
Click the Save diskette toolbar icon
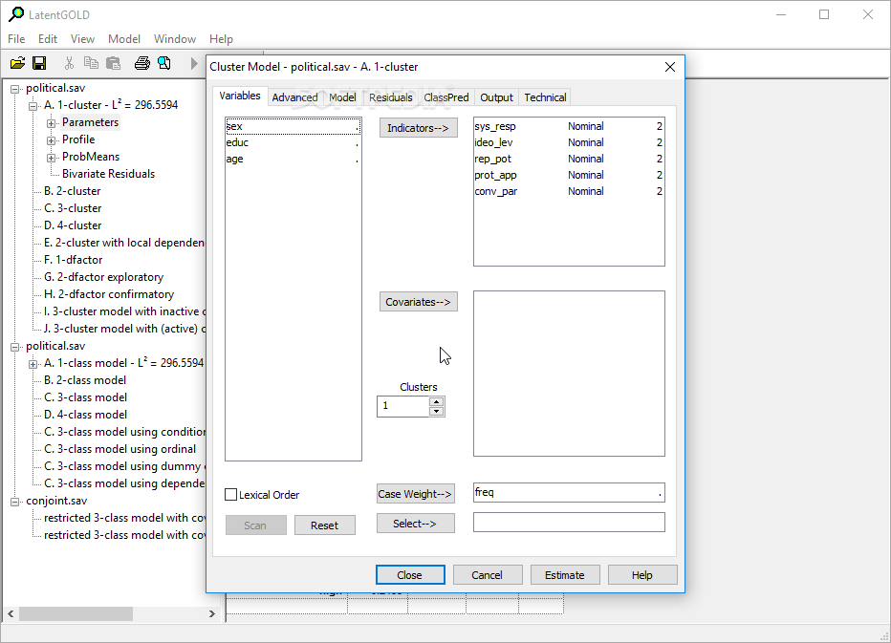39,63
